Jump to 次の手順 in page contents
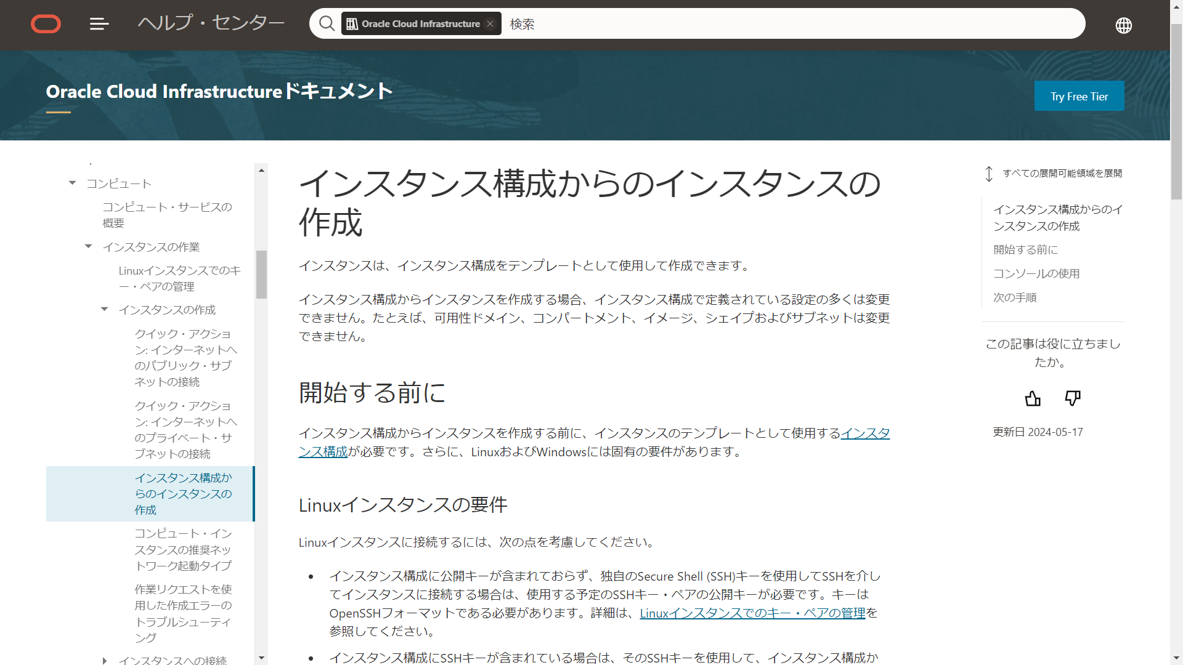Image resolution: width=1183 pixels, height=665 pixels. click(1015, 297)
